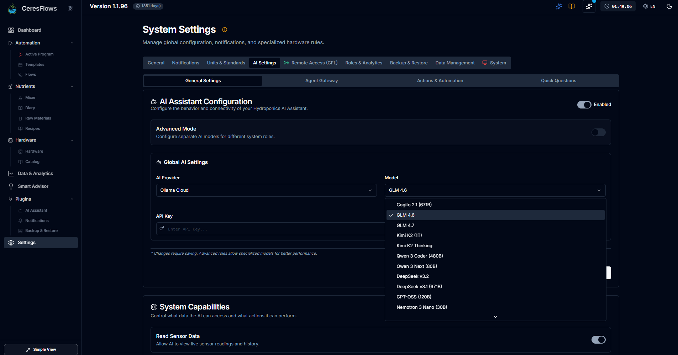Toggle the sidebar layout icon
This screenshot has width=678, height=355.
pyautogui.click(x=70, y=8)
